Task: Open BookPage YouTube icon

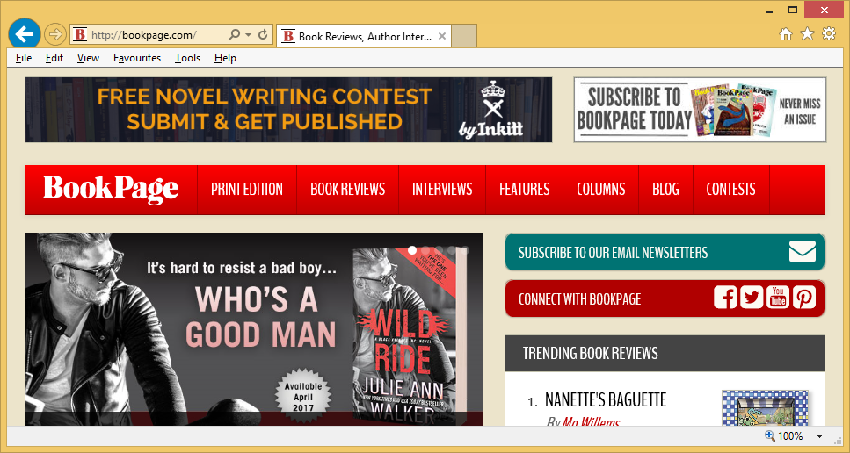Action: [778, 297]
